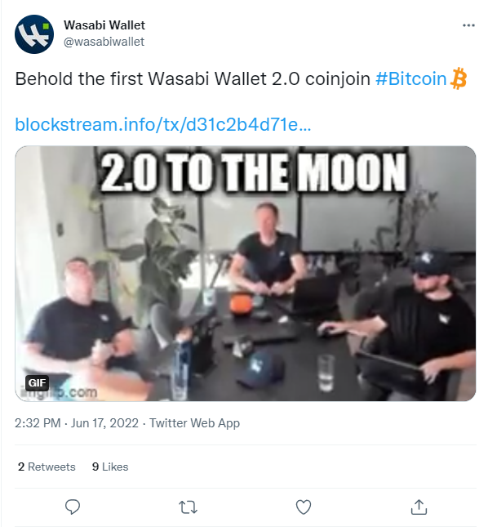
Task: Click the Wasabi Wallet display name
Action: (104, 25)
